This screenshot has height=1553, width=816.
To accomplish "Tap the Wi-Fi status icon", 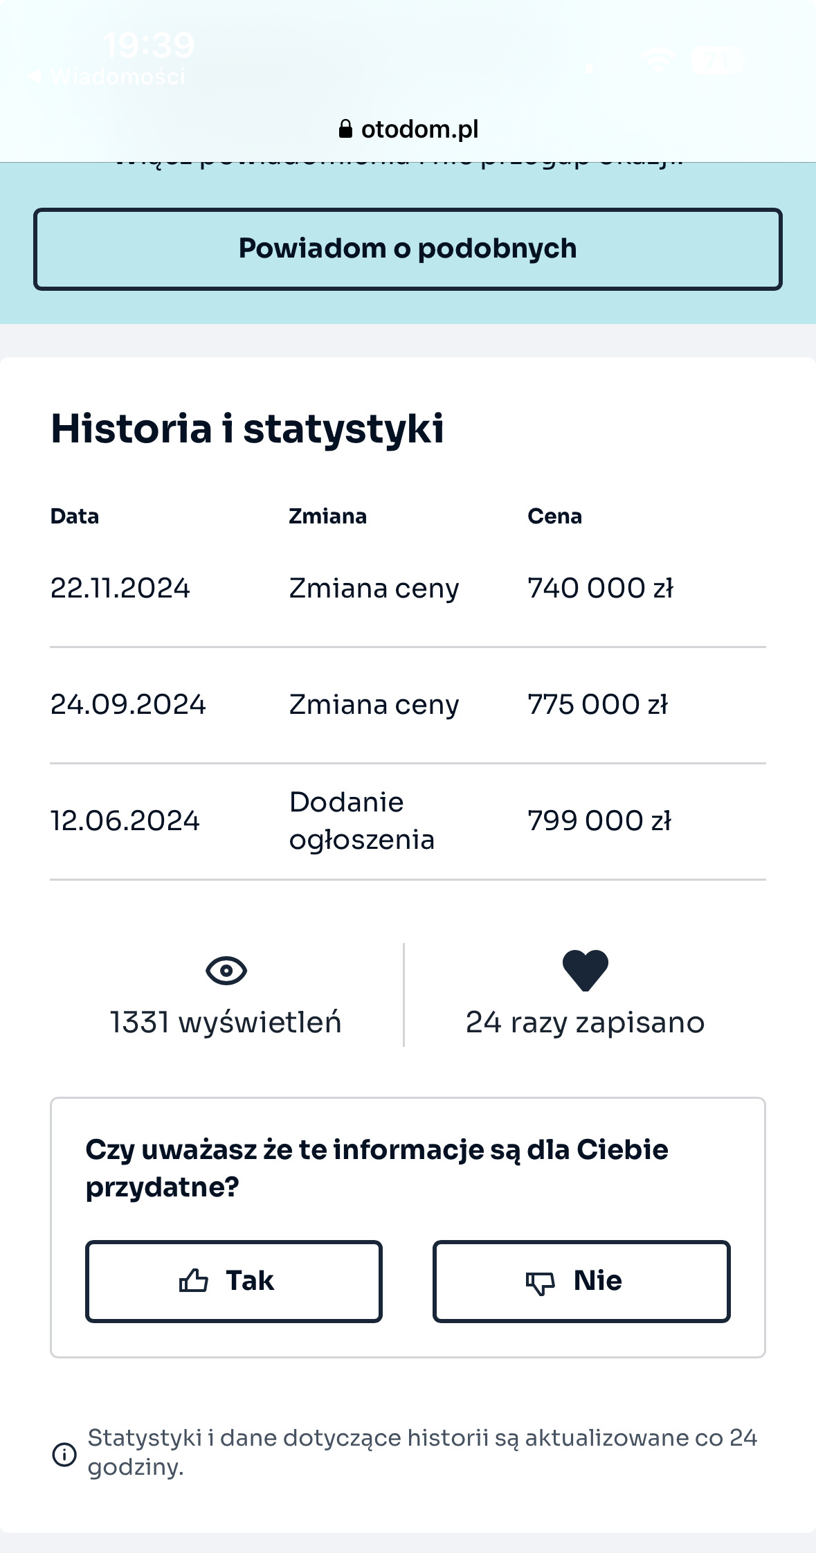I will [658, 60].
